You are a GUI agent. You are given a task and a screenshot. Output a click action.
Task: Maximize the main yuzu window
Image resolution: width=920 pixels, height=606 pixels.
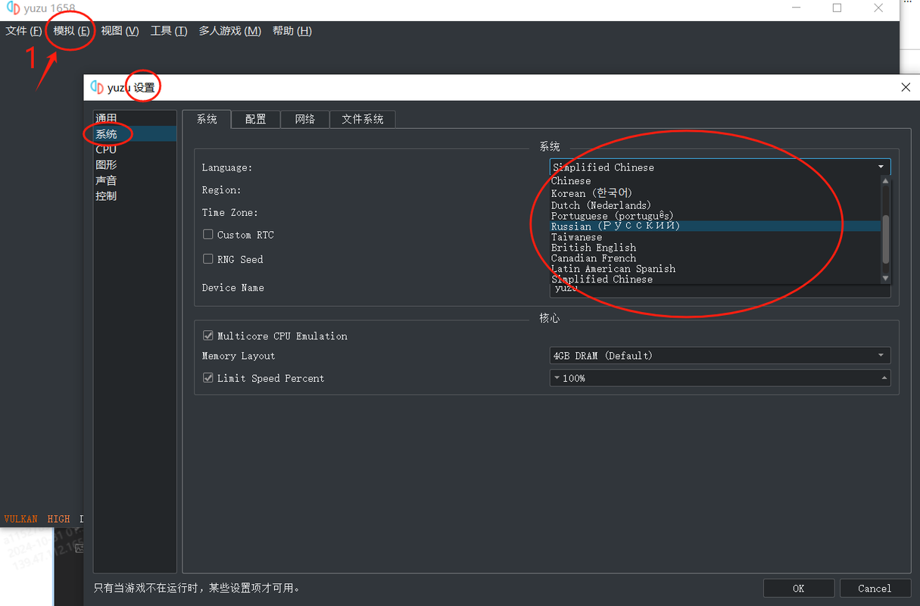837,8
